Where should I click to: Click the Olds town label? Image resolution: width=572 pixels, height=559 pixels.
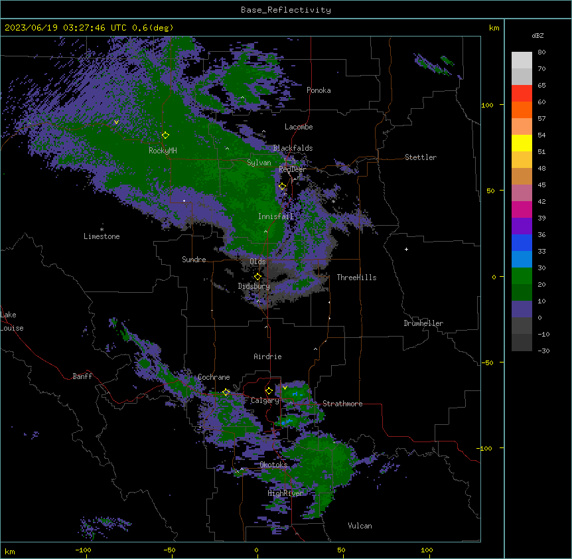(x=257, y=262)
